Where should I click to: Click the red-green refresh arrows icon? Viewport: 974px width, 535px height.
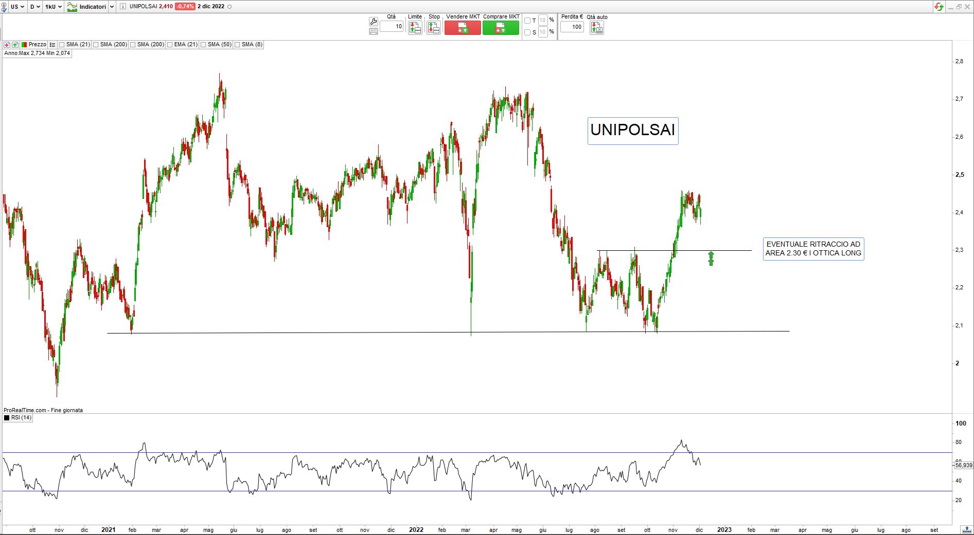pyautogui.click(x=939, y=7)
